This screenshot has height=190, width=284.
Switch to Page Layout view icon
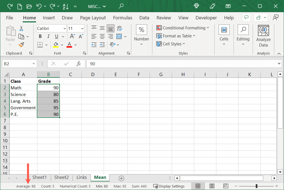[x=212, y=186]
